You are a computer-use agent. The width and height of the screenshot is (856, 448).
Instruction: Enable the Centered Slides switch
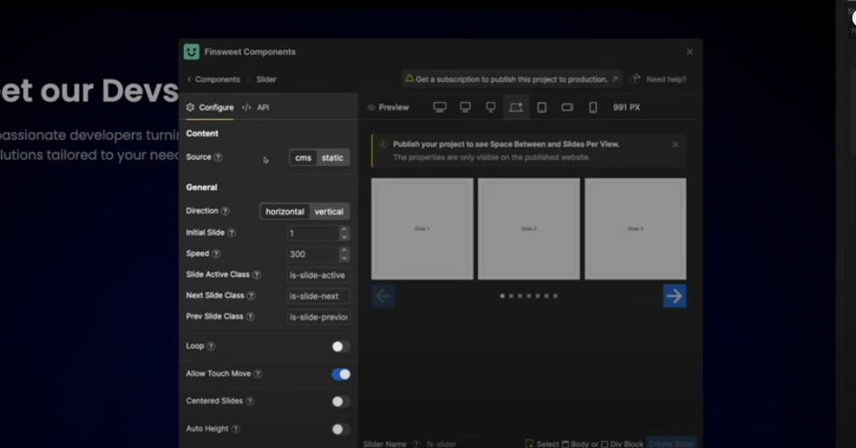(x=341, y=402)
